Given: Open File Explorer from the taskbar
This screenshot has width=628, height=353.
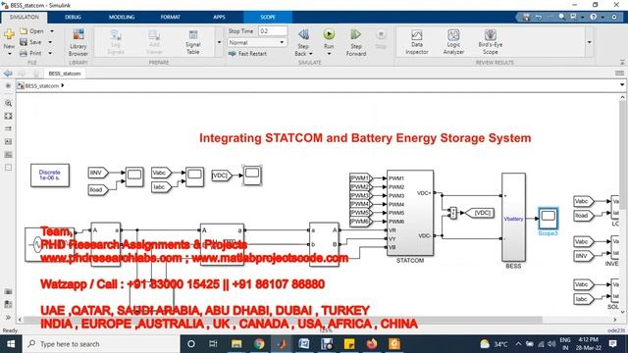Looking at the screenshot, I should point(236,344).
